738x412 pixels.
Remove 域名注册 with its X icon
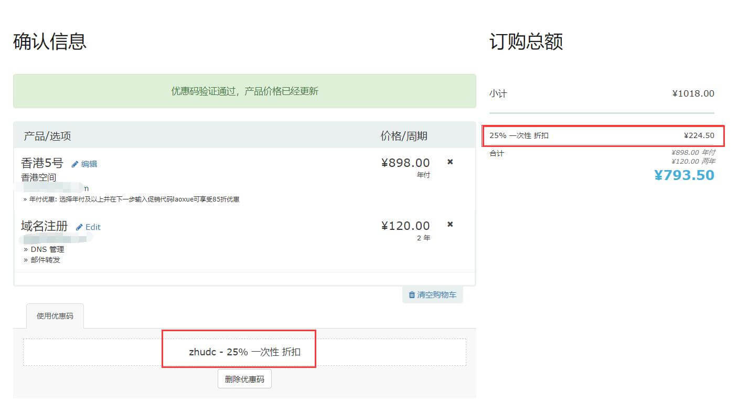pos(450,224)
